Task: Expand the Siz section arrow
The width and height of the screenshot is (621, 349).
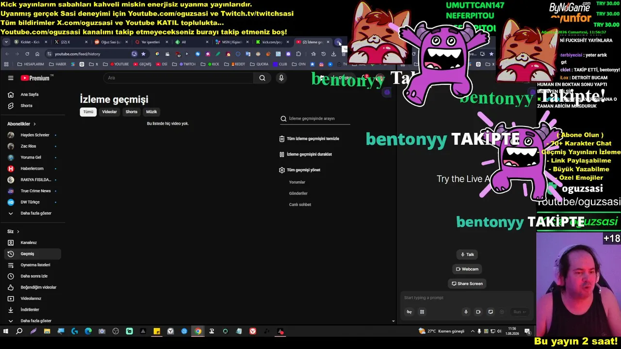Action: pos(18,232)
